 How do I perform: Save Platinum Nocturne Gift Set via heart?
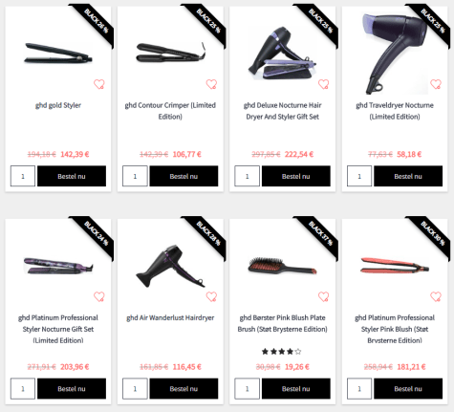99,296
